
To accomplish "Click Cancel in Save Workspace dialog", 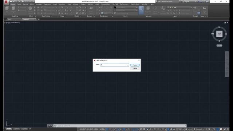I will click(x=135, y=68).
